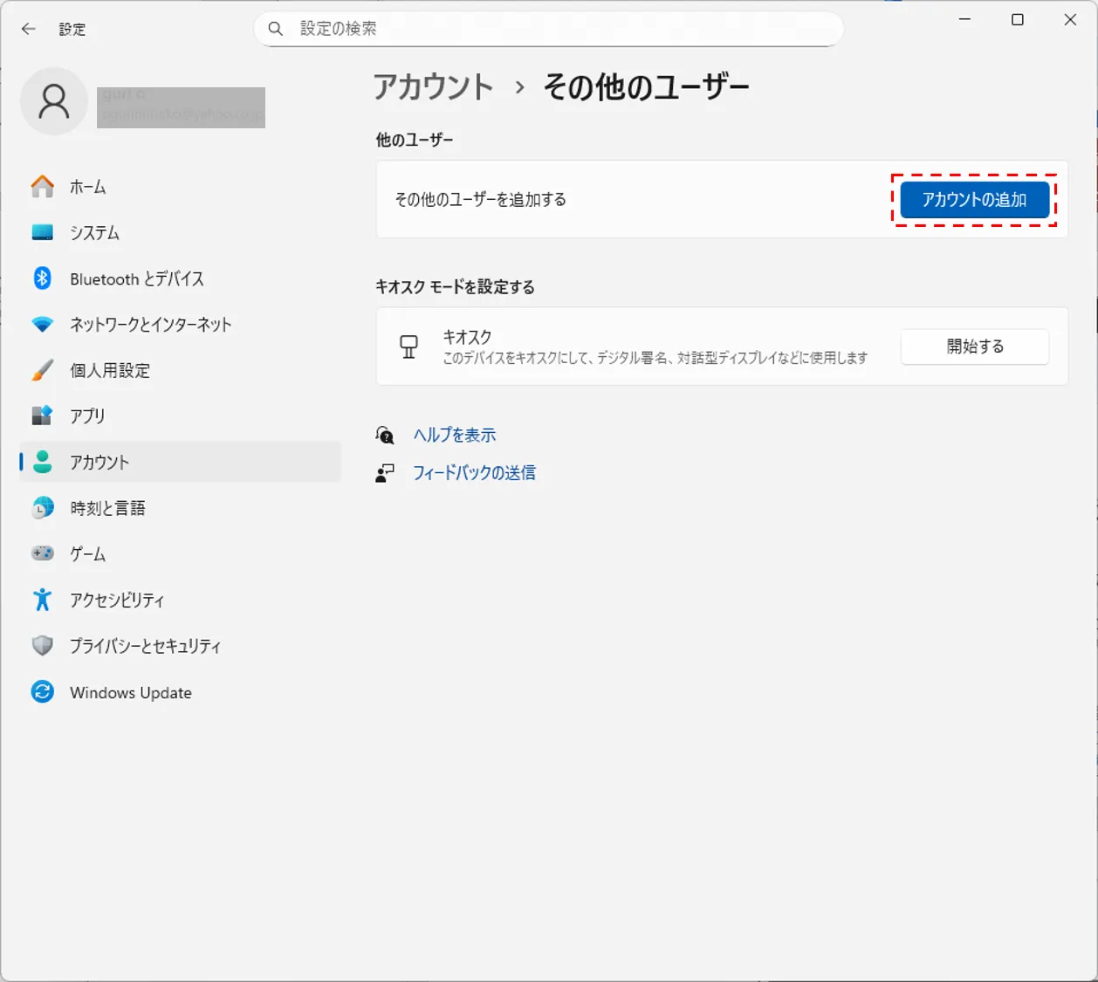Click the System monitor icon
1098x982 pixels.
coord(42,232)
